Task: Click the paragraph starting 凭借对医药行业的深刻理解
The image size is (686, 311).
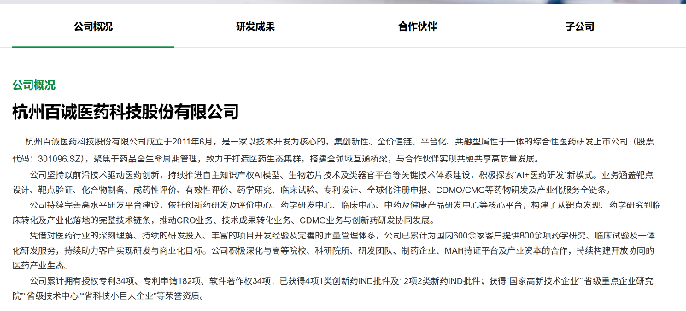Action: [x=334, y=250]
